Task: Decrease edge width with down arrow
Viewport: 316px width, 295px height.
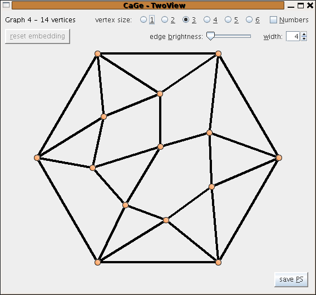Action: (x=304, y=38)
